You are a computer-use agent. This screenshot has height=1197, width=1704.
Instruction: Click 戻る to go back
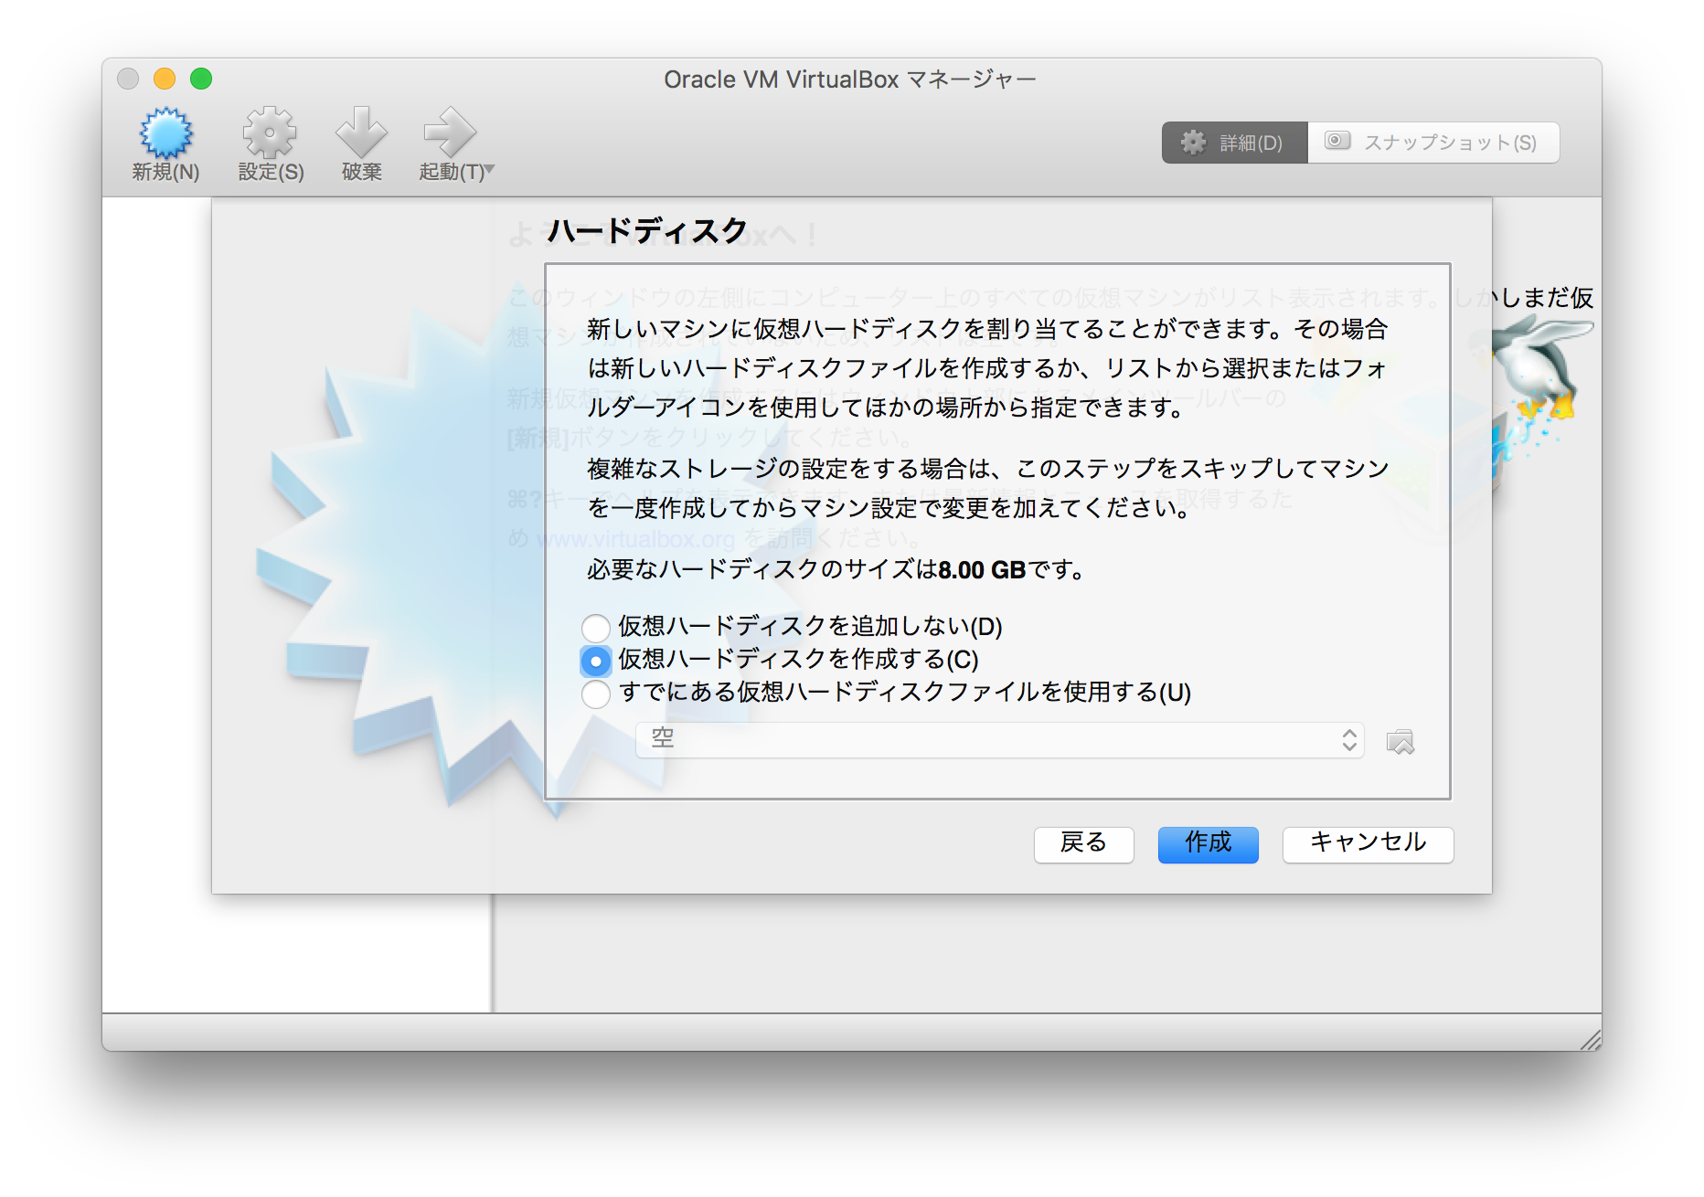[x=1083, y=844]
